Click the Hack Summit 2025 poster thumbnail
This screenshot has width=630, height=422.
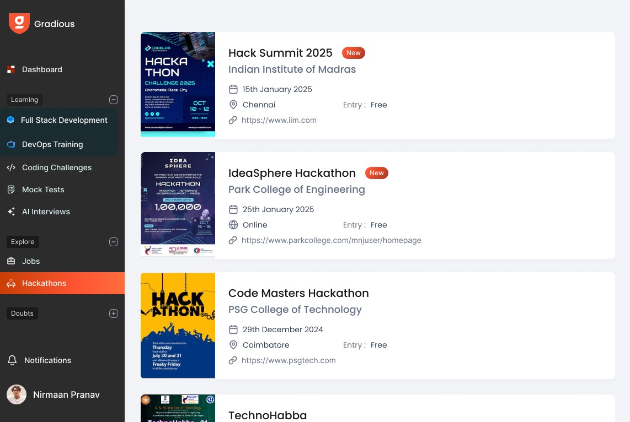(x=178, y=84)
